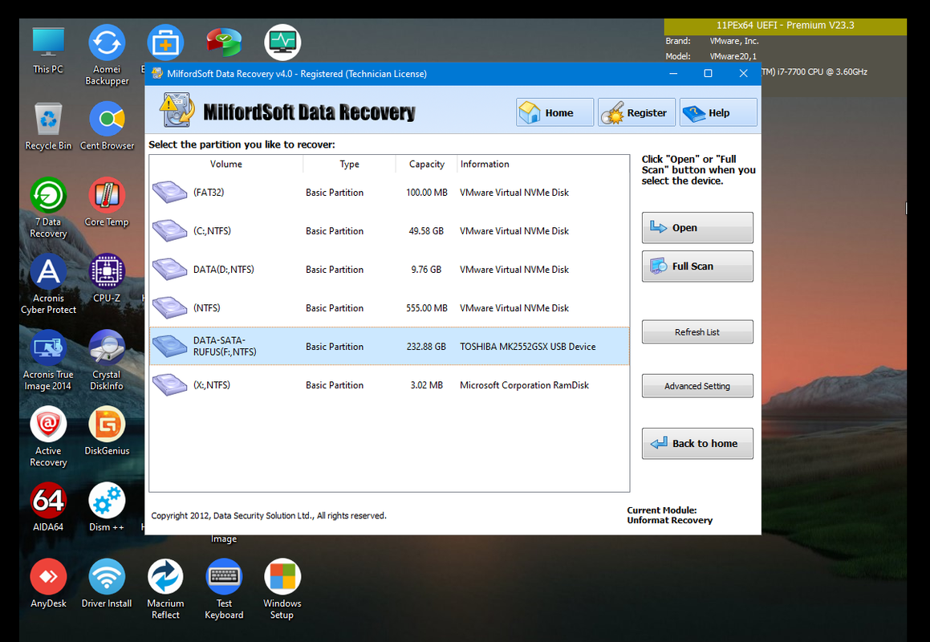
Task: Open Acronis True Image 2014 icon
Action: 48,360
